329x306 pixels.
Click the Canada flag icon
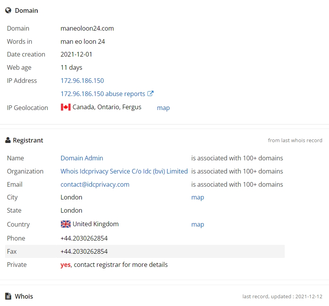(x=66, y=107)
